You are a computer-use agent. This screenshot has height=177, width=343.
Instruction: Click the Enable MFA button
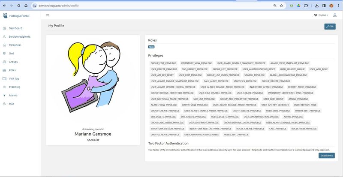coord(327,156)
